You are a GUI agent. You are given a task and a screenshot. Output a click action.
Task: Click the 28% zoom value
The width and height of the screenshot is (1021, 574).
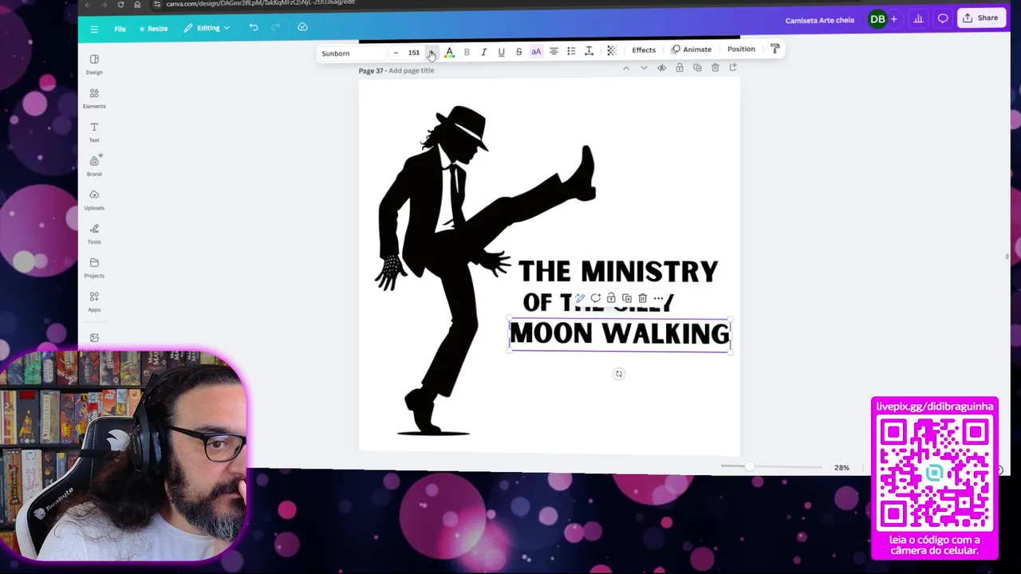click(x=842, y=468)
